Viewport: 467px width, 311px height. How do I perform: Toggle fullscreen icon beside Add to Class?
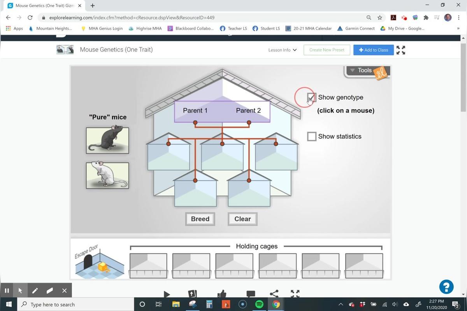click(400, 50)
